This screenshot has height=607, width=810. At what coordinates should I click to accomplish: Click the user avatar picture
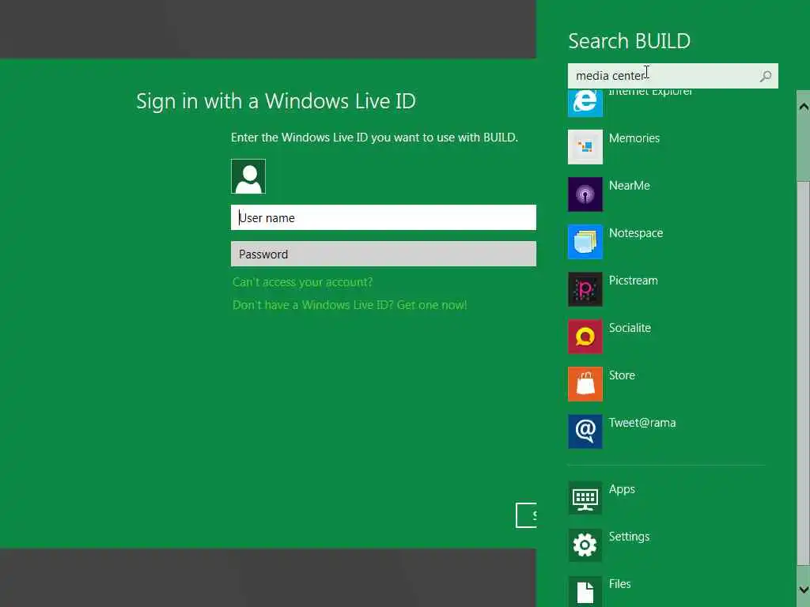pos(248,176)
